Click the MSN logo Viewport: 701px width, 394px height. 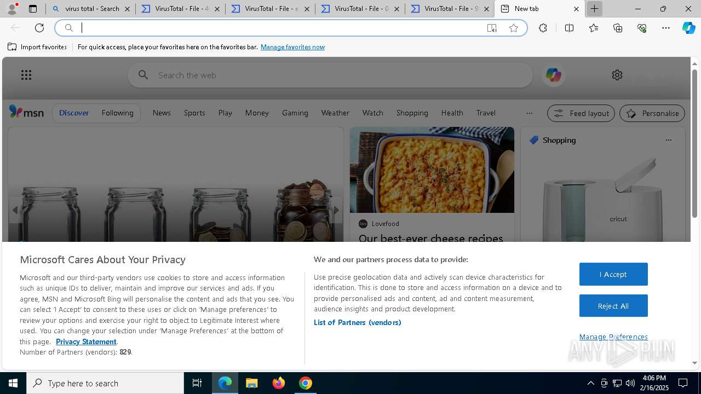pyautogui.click(x=26, y=112)
